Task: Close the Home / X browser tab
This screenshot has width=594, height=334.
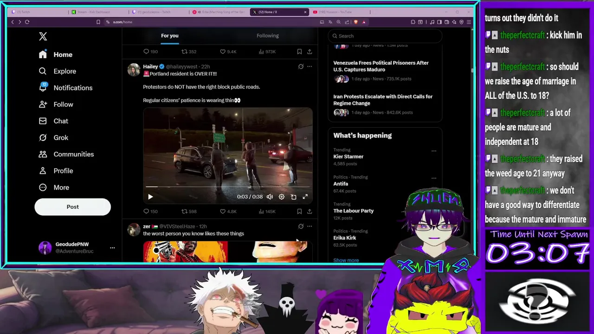Action: pyautogui.click(x=305, y=12)
